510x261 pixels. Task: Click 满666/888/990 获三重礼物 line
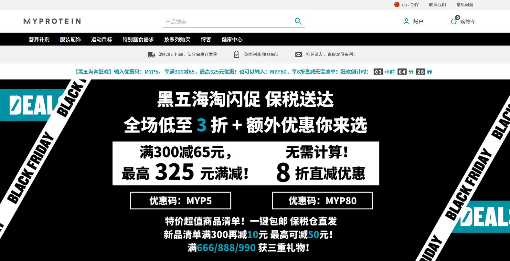(248, 248)
